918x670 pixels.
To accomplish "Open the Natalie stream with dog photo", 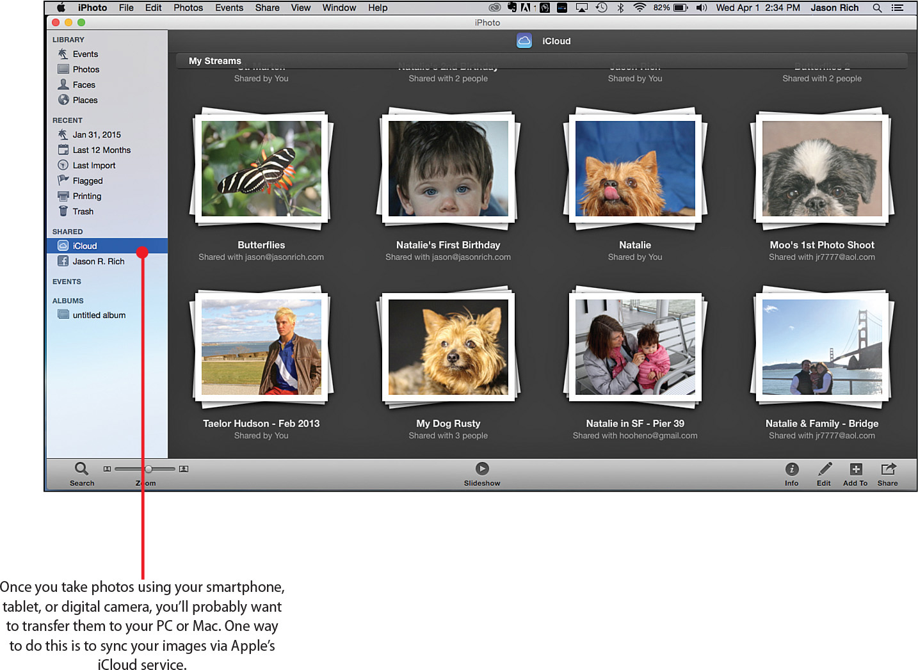I will (635, 169).
